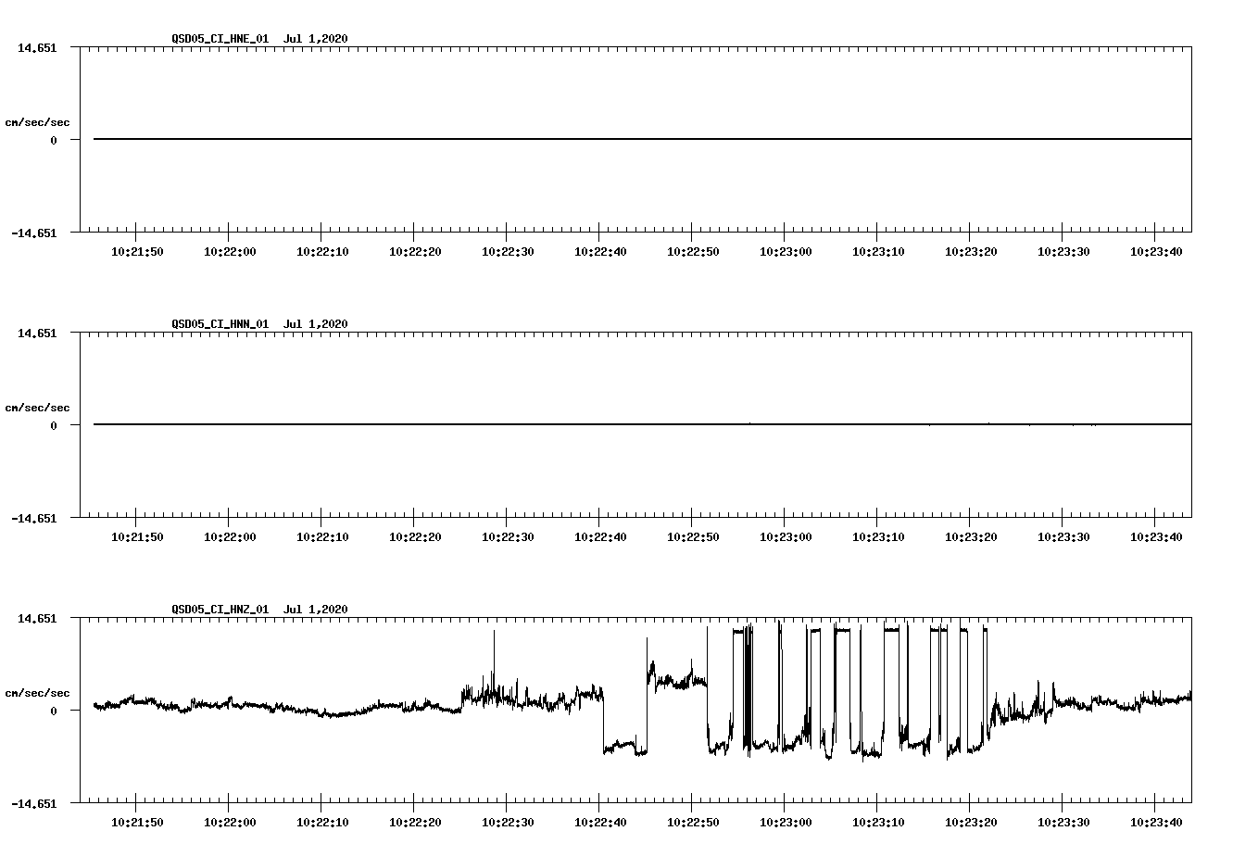Click the 14.651 top label of HNE plot

pos(37,47)
